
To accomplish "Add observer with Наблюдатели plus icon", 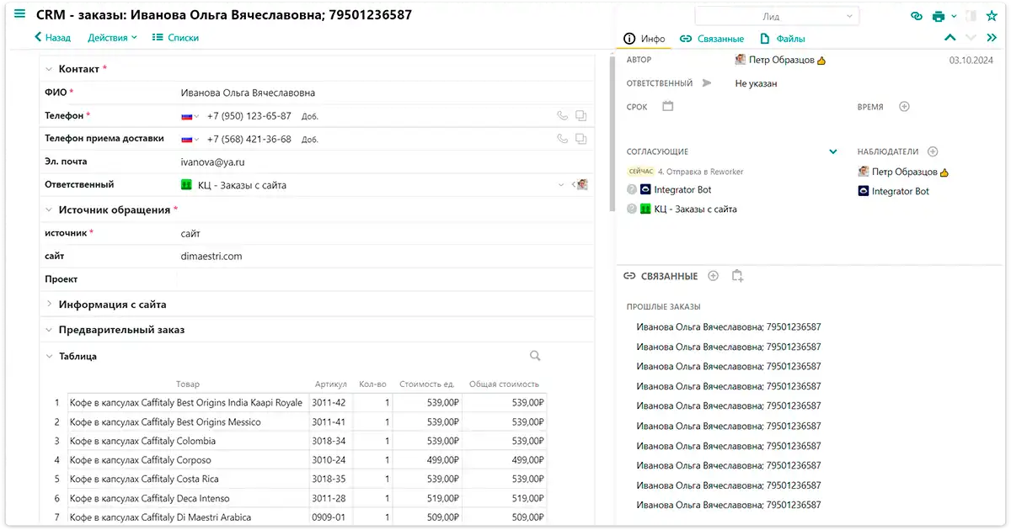I will tap(933, 151).
